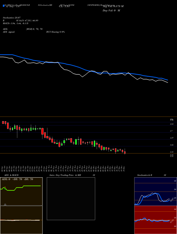Click the 1.57 price axis label
Screen dimensions: 177x234
point(172,138)
